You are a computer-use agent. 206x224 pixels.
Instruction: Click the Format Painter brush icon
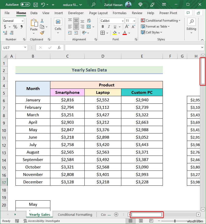pyautogui.click(x=42, y=33)
